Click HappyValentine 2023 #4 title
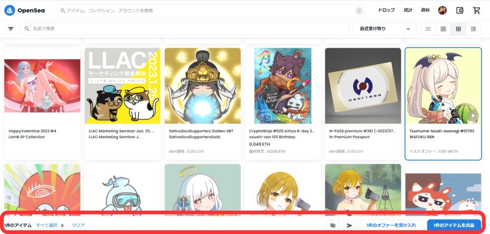Viewport: 490px width, 234px height. click(x=33, y=131)
